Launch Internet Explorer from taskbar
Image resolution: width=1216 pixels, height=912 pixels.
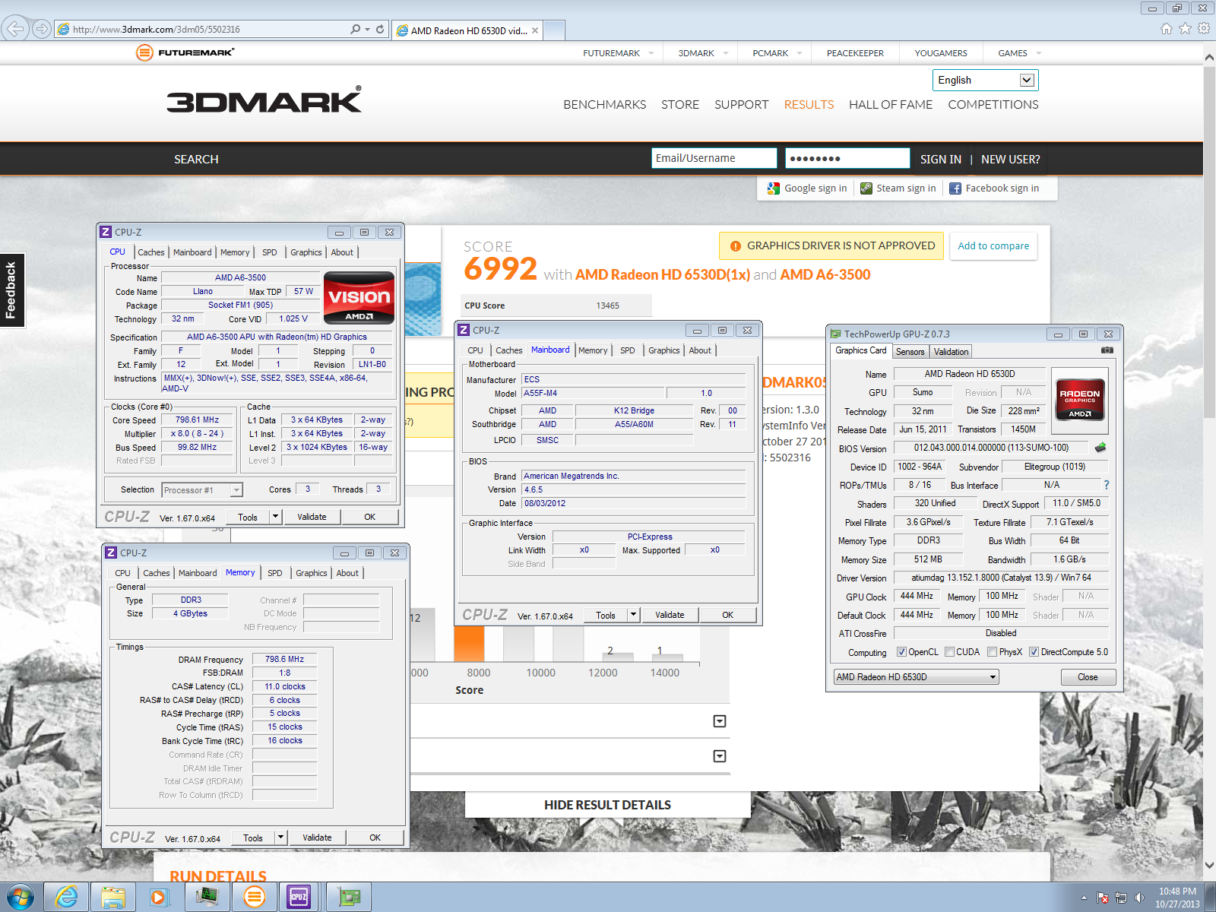[x=67, y=897]
